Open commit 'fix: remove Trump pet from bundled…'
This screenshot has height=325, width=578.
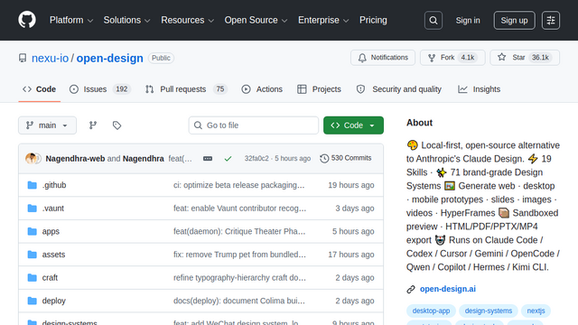239,255
